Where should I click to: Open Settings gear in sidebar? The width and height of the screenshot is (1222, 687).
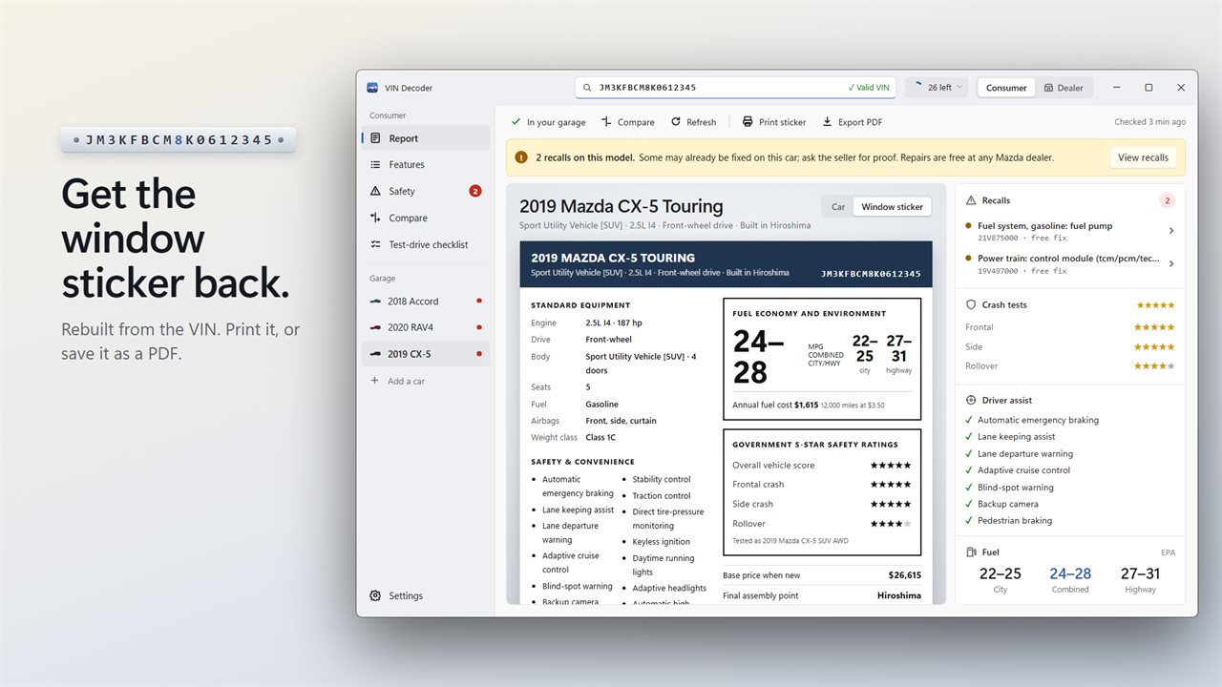pyautogui.click(x=375, y=595)
